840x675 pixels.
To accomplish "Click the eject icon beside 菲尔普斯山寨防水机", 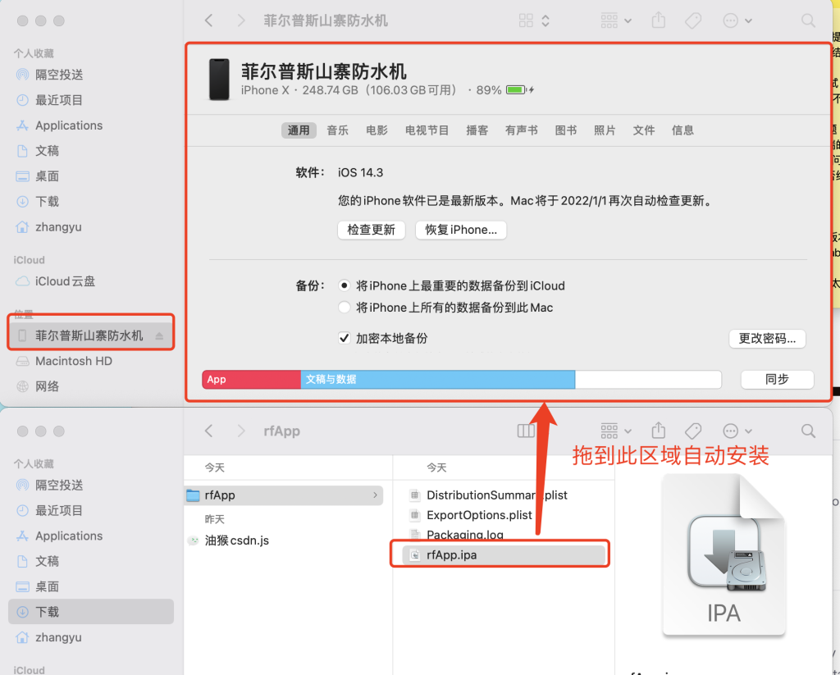I will (x=159, y=336).
